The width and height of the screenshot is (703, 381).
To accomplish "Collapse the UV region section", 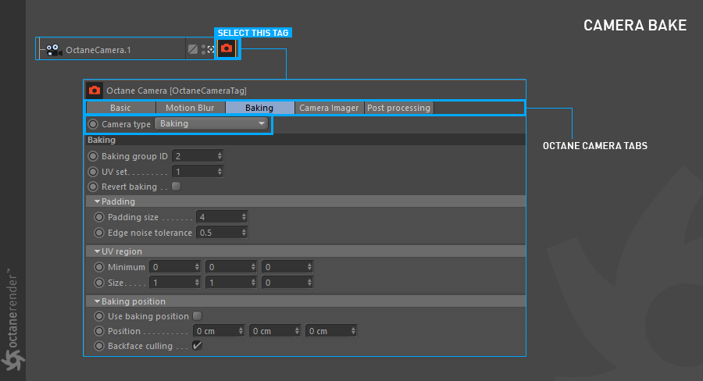I will click(97, 251).
